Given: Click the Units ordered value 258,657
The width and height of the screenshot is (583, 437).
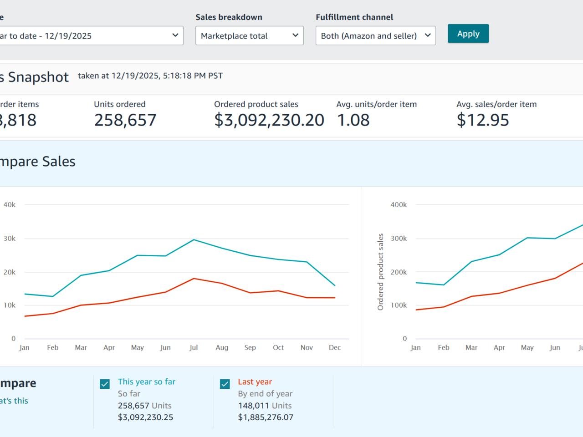Looking at the screenshot, I should click(x=125, y=120).
